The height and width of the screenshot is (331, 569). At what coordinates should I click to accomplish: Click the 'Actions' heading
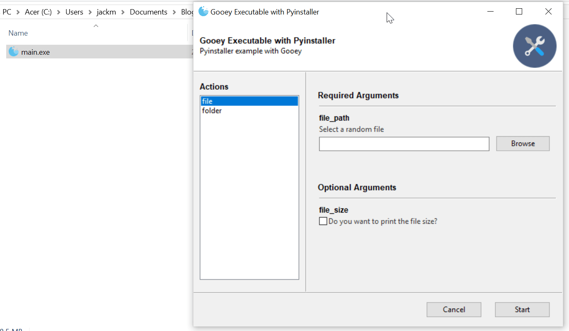point(214,87)
